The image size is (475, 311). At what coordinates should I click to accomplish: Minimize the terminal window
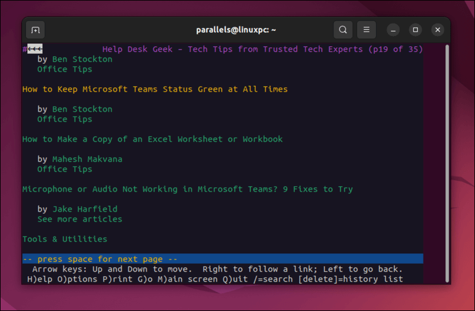click(393, 30)
